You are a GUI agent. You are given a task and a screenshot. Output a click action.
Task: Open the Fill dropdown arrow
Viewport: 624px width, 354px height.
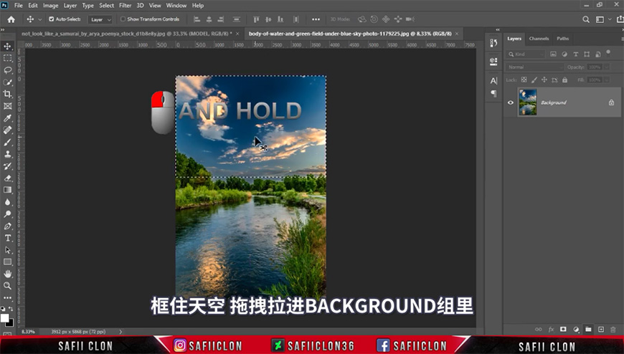pos(606,80)
